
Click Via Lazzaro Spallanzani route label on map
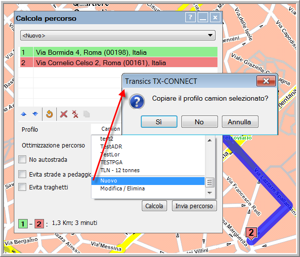point(275,191)
